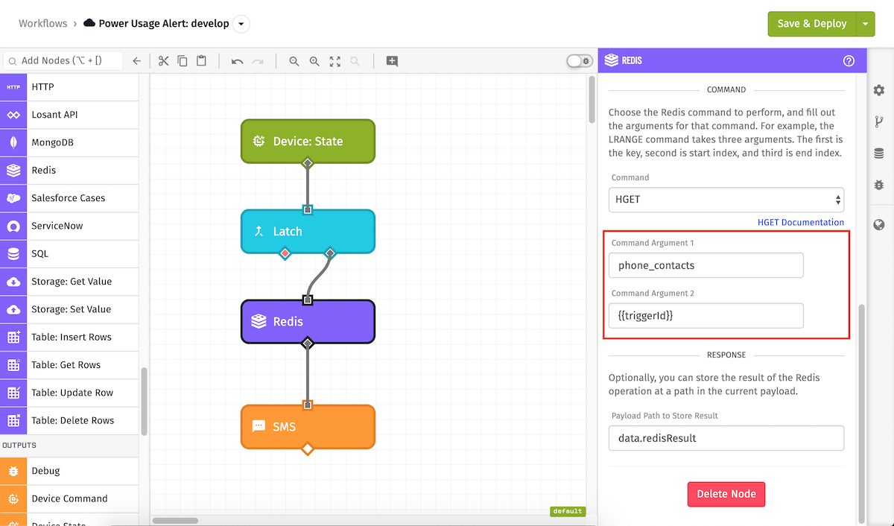Select the SMS node on canvas
The height and width of the screenshot is (526, 894).
point(308,427)
